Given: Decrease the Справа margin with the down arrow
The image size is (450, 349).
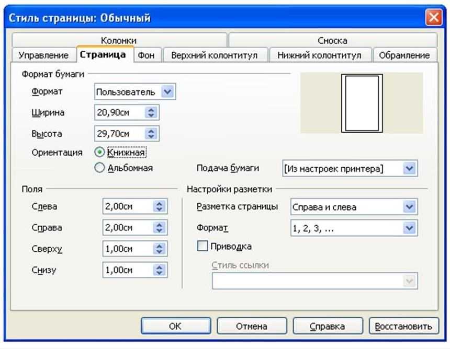Looking at the screenshot, I should pyautogui.click(x=160, y=230).
